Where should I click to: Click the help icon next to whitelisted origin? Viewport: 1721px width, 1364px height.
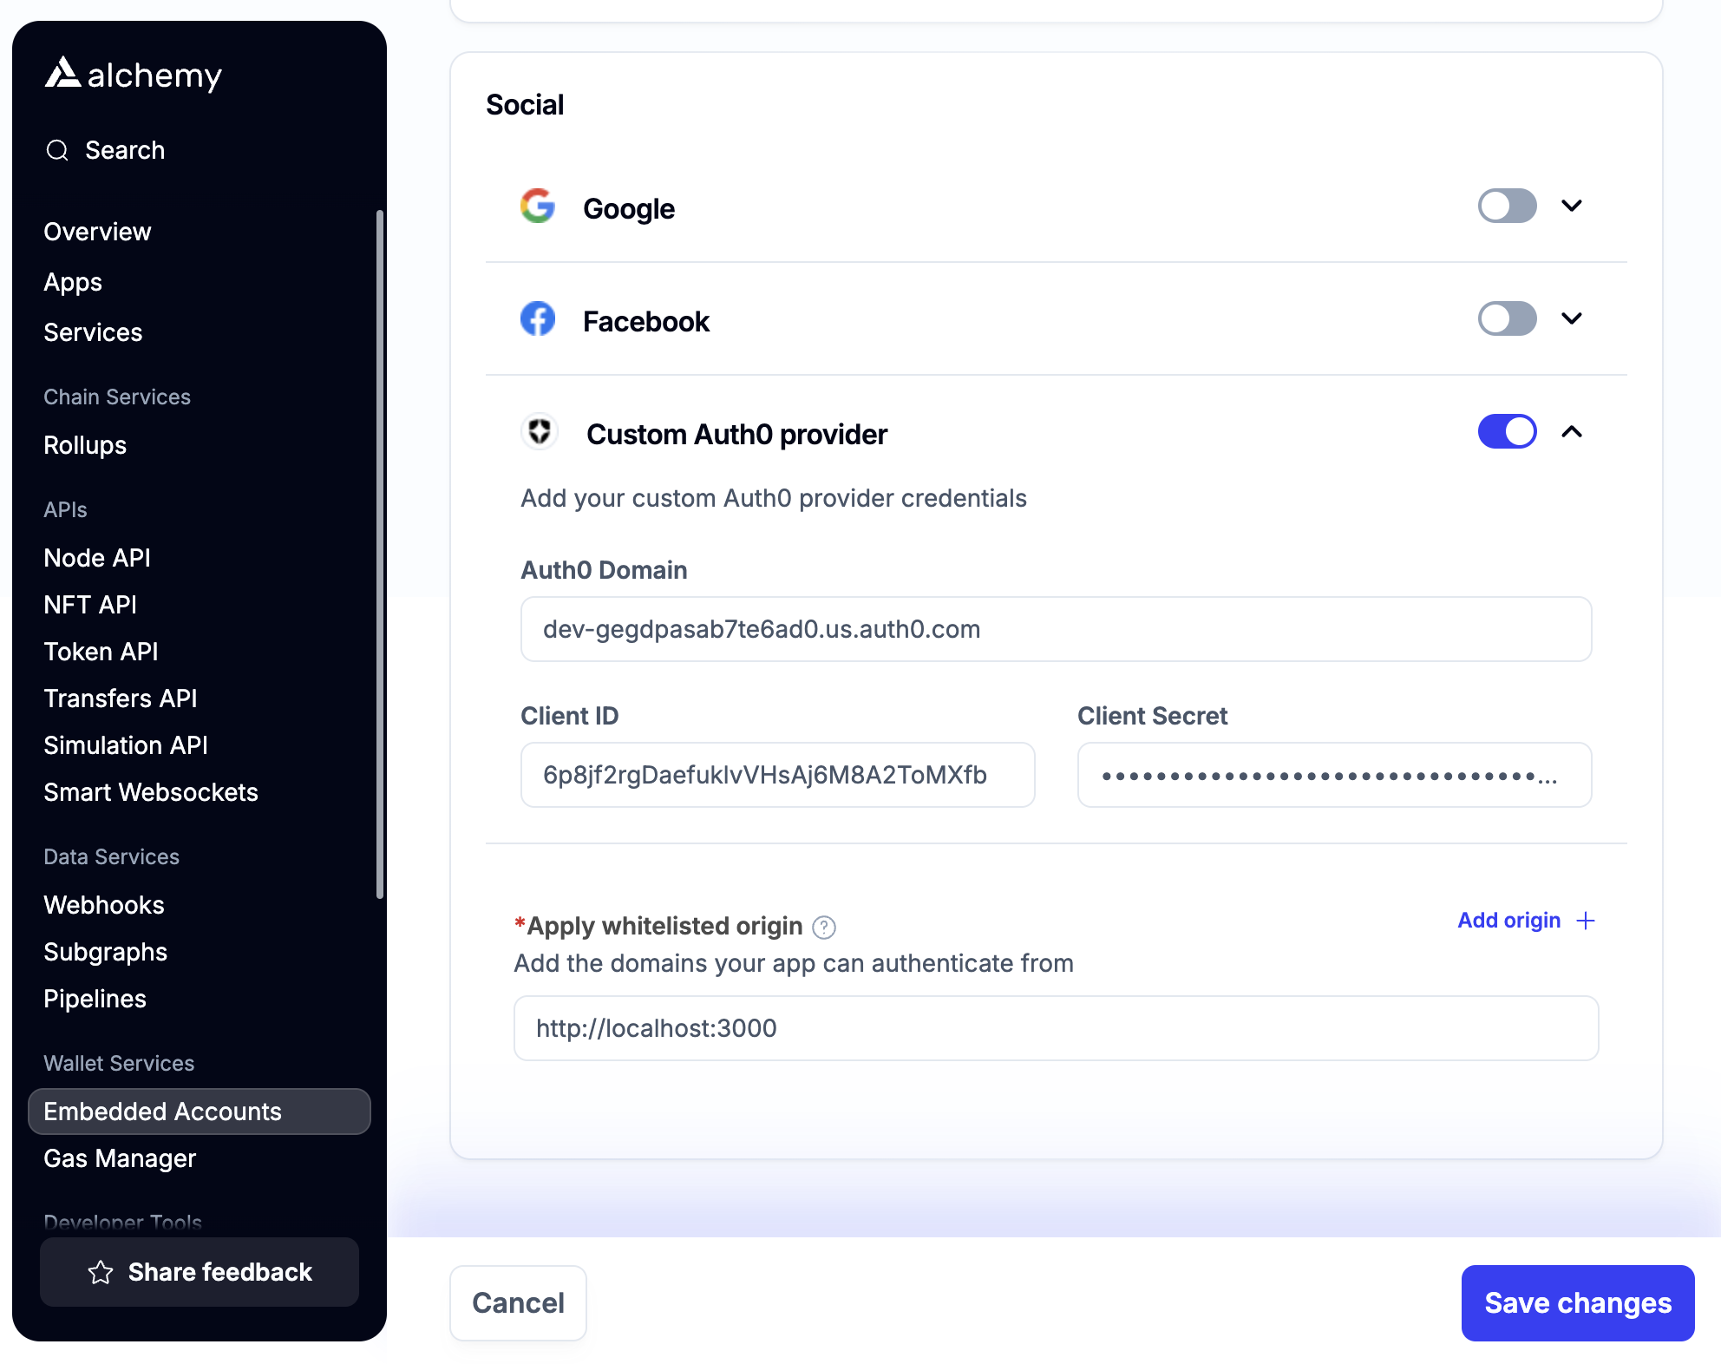(x=825, y=927)
